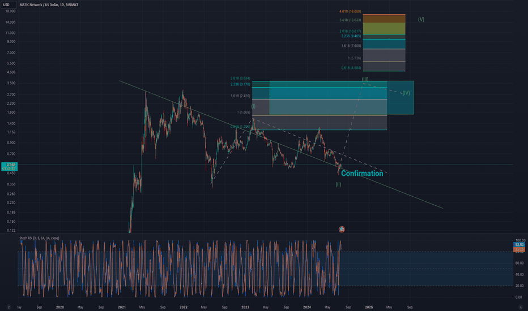Image resolution: width=528 pixels, height=311 pixels.
Task: Click the USD currency button
Action: click(8, 5)
